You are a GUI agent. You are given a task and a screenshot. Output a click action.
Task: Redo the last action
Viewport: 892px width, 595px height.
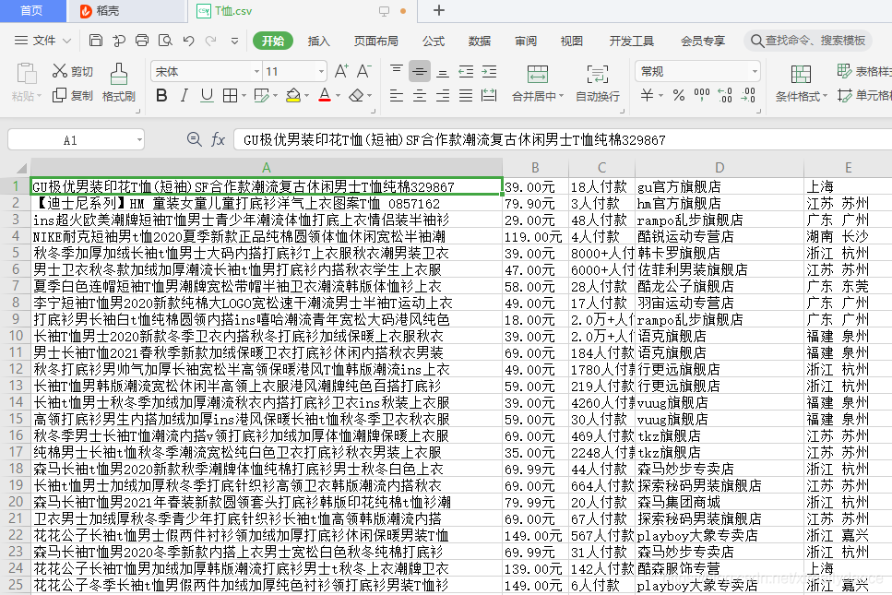tap(211, 41)
